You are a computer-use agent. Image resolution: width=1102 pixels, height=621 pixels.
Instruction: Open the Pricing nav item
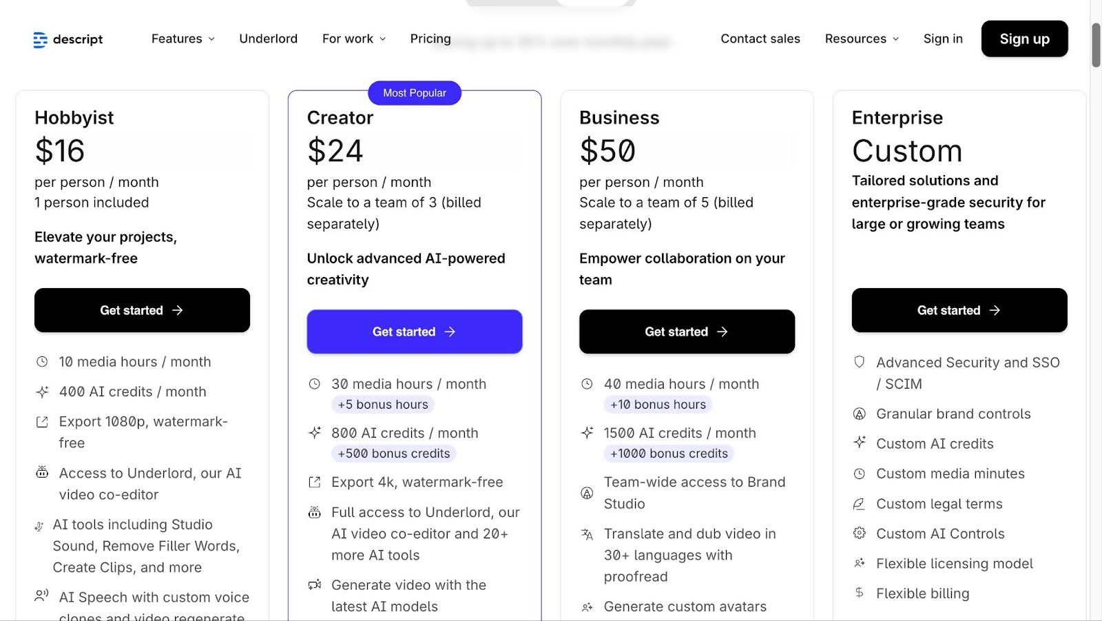coord(430,39)
